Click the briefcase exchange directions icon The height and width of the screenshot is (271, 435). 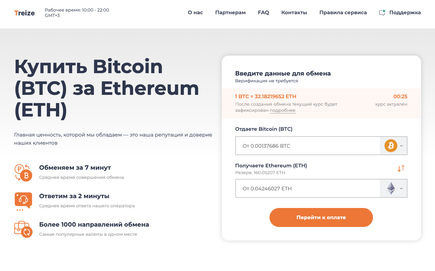pyautogui.click(x=23, y=229)
